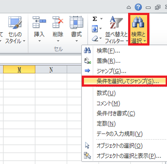Click the first cell under column N

(x=51, y=77)
